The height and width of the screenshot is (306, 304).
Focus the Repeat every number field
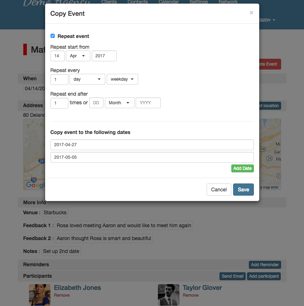click(x=59, y=79)
